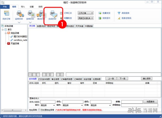The height and width of the screenshot is (118, 162).
Task: Click the app logo in title bar
Action: pyautogui.click(x=3, y=2)
